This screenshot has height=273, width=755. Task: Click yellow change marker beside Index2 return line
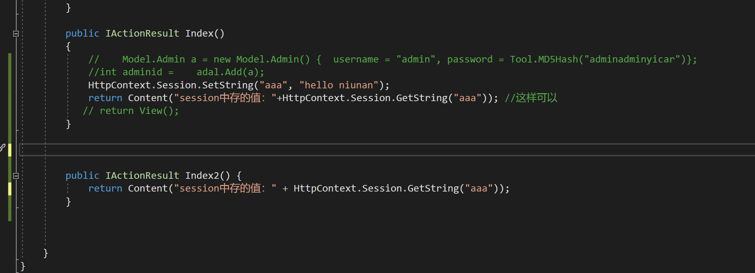pos(10,188)
